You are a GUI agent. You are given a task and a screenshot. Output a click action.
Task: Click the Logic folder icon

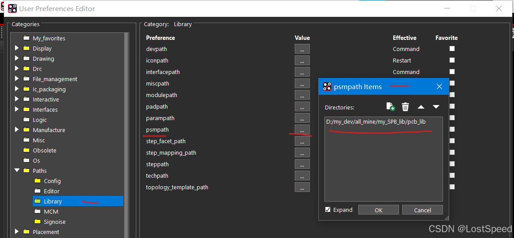(x=26, y=120)
